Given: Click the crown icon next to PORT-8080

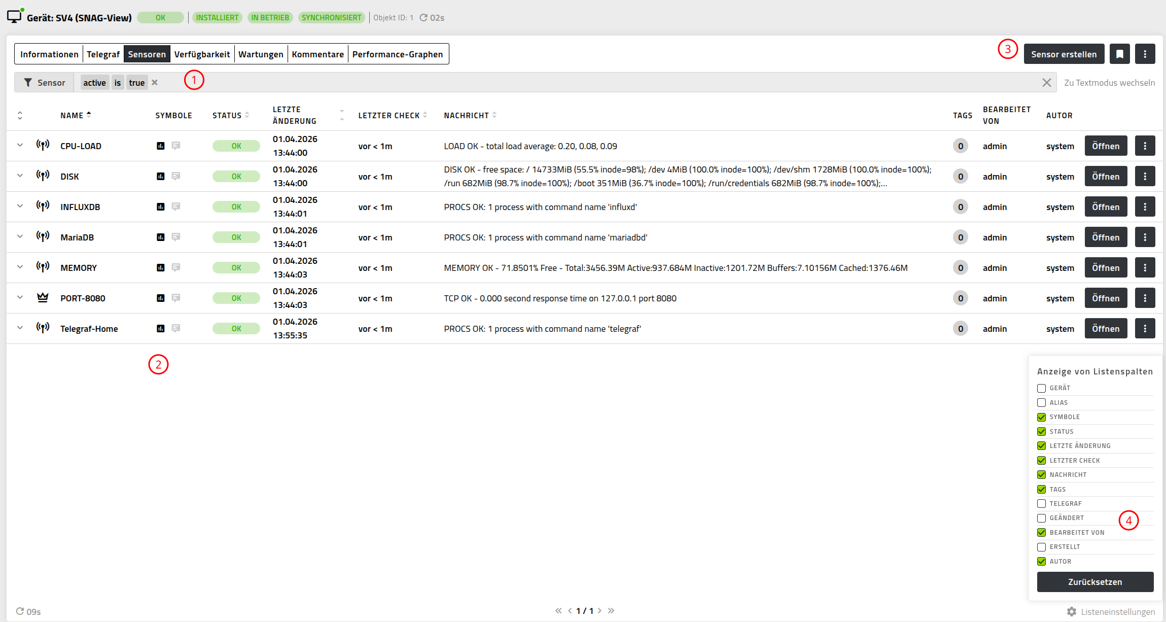Looking at the screenshot, I should pyautogui.click(x=43, y=298).
